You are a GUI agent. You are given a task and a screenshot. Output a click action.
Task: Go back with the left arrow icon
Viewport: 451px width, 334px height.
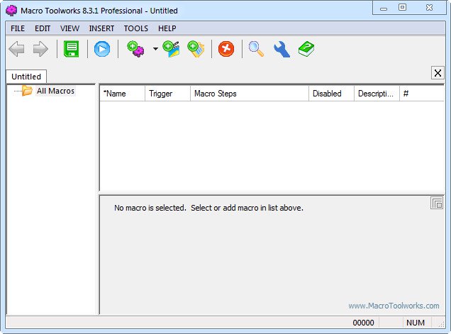[x=17, y=49]
